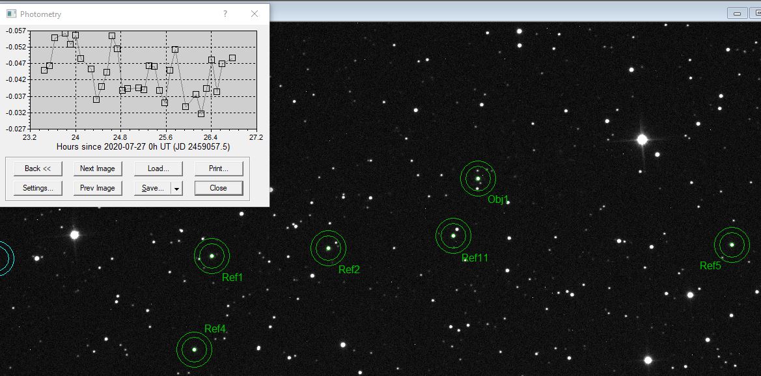
Task: Pick the Ref5 reference star aperture
Action: click(x=732, y=245)
